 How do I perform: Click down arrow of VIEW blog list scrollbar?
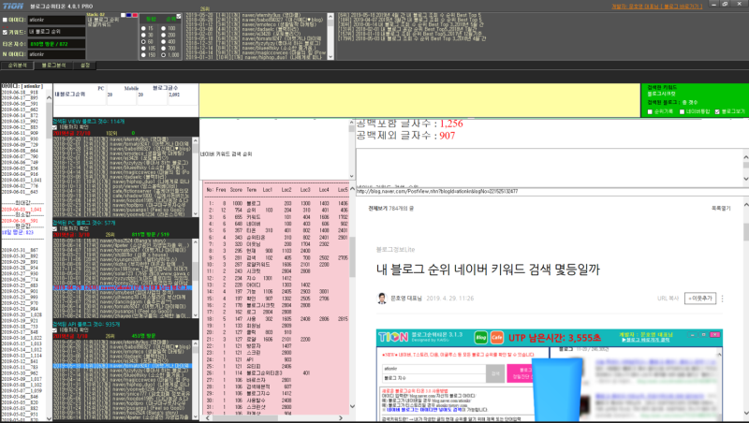click(x=195, y=213)
